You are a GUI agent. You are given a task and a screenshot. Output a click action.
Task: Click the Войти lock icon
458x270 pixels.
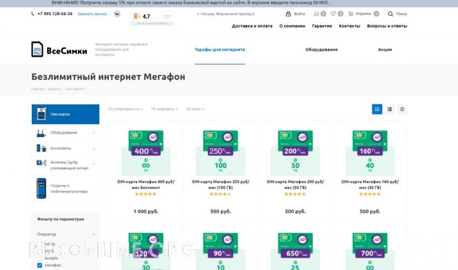[288, 13]
